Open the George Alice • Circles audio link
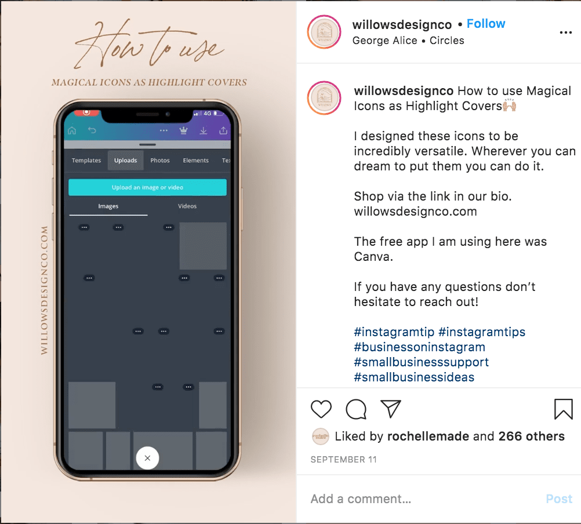 tap(408, 41)
